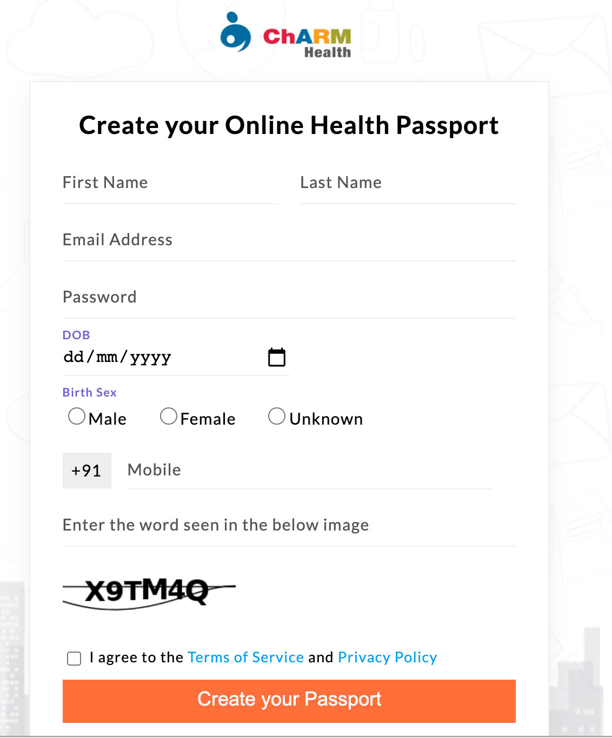
Task: Open the Terms of Service link
Action: pyautogui.click(x=245, y=657)
